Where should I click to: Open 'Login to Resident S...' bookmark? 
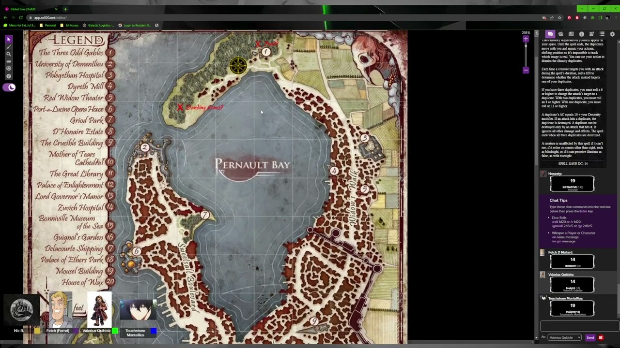135,25
